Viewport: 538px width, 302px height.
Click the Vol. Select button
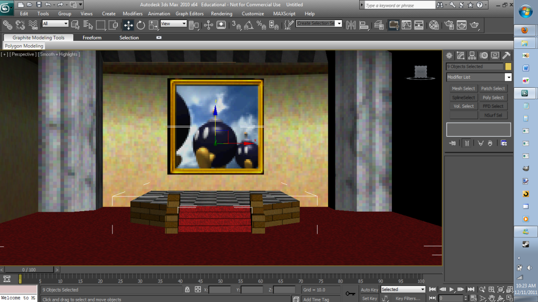click(x=463, y=106)
